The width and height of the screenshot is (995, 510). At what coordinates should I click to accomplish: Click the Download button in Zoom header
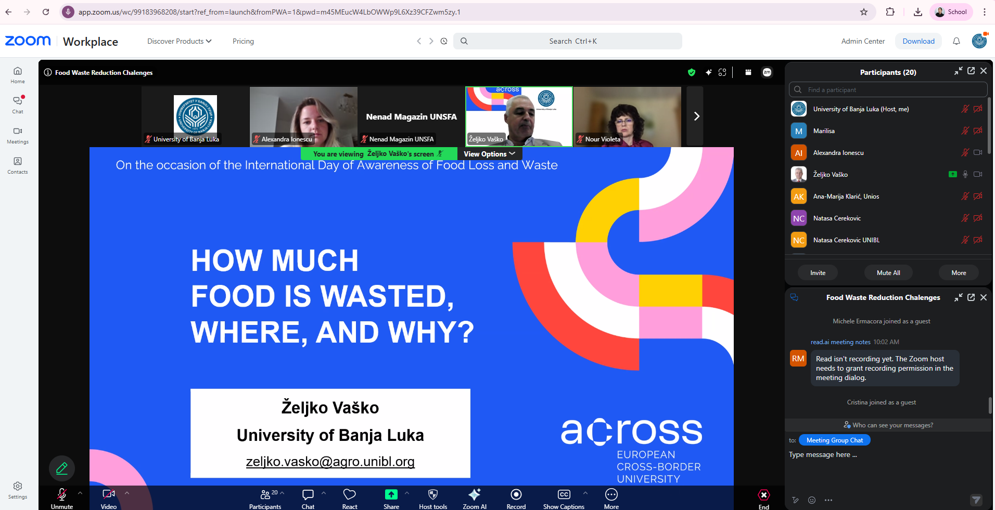point(919,41)
